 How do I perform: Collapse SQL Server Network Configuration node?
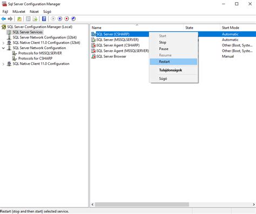tap(3, 48)
